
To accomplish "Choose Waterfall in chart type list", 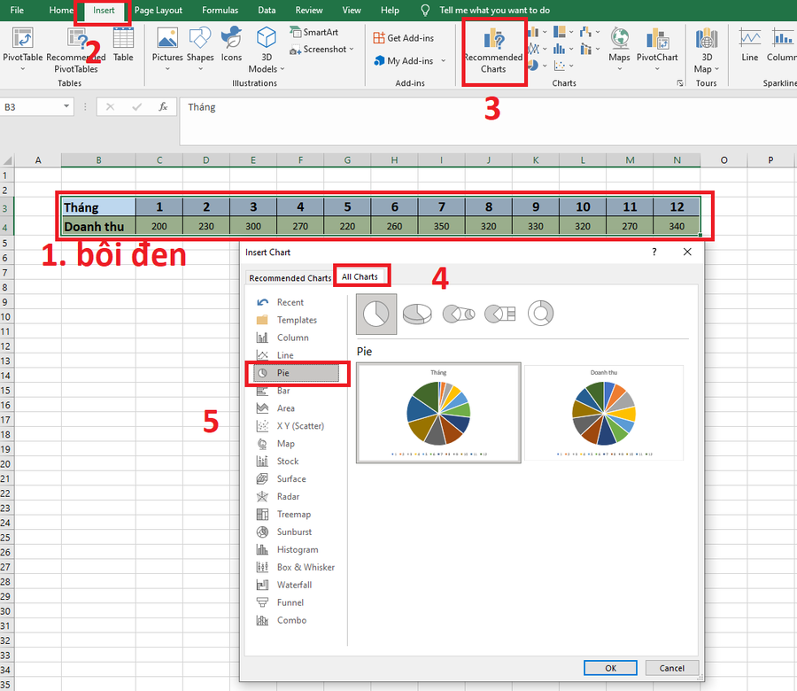I will (296, 585).
